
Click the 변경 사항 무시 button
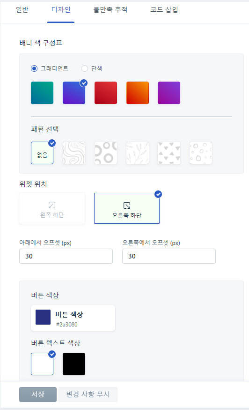[x=88, y=395]
